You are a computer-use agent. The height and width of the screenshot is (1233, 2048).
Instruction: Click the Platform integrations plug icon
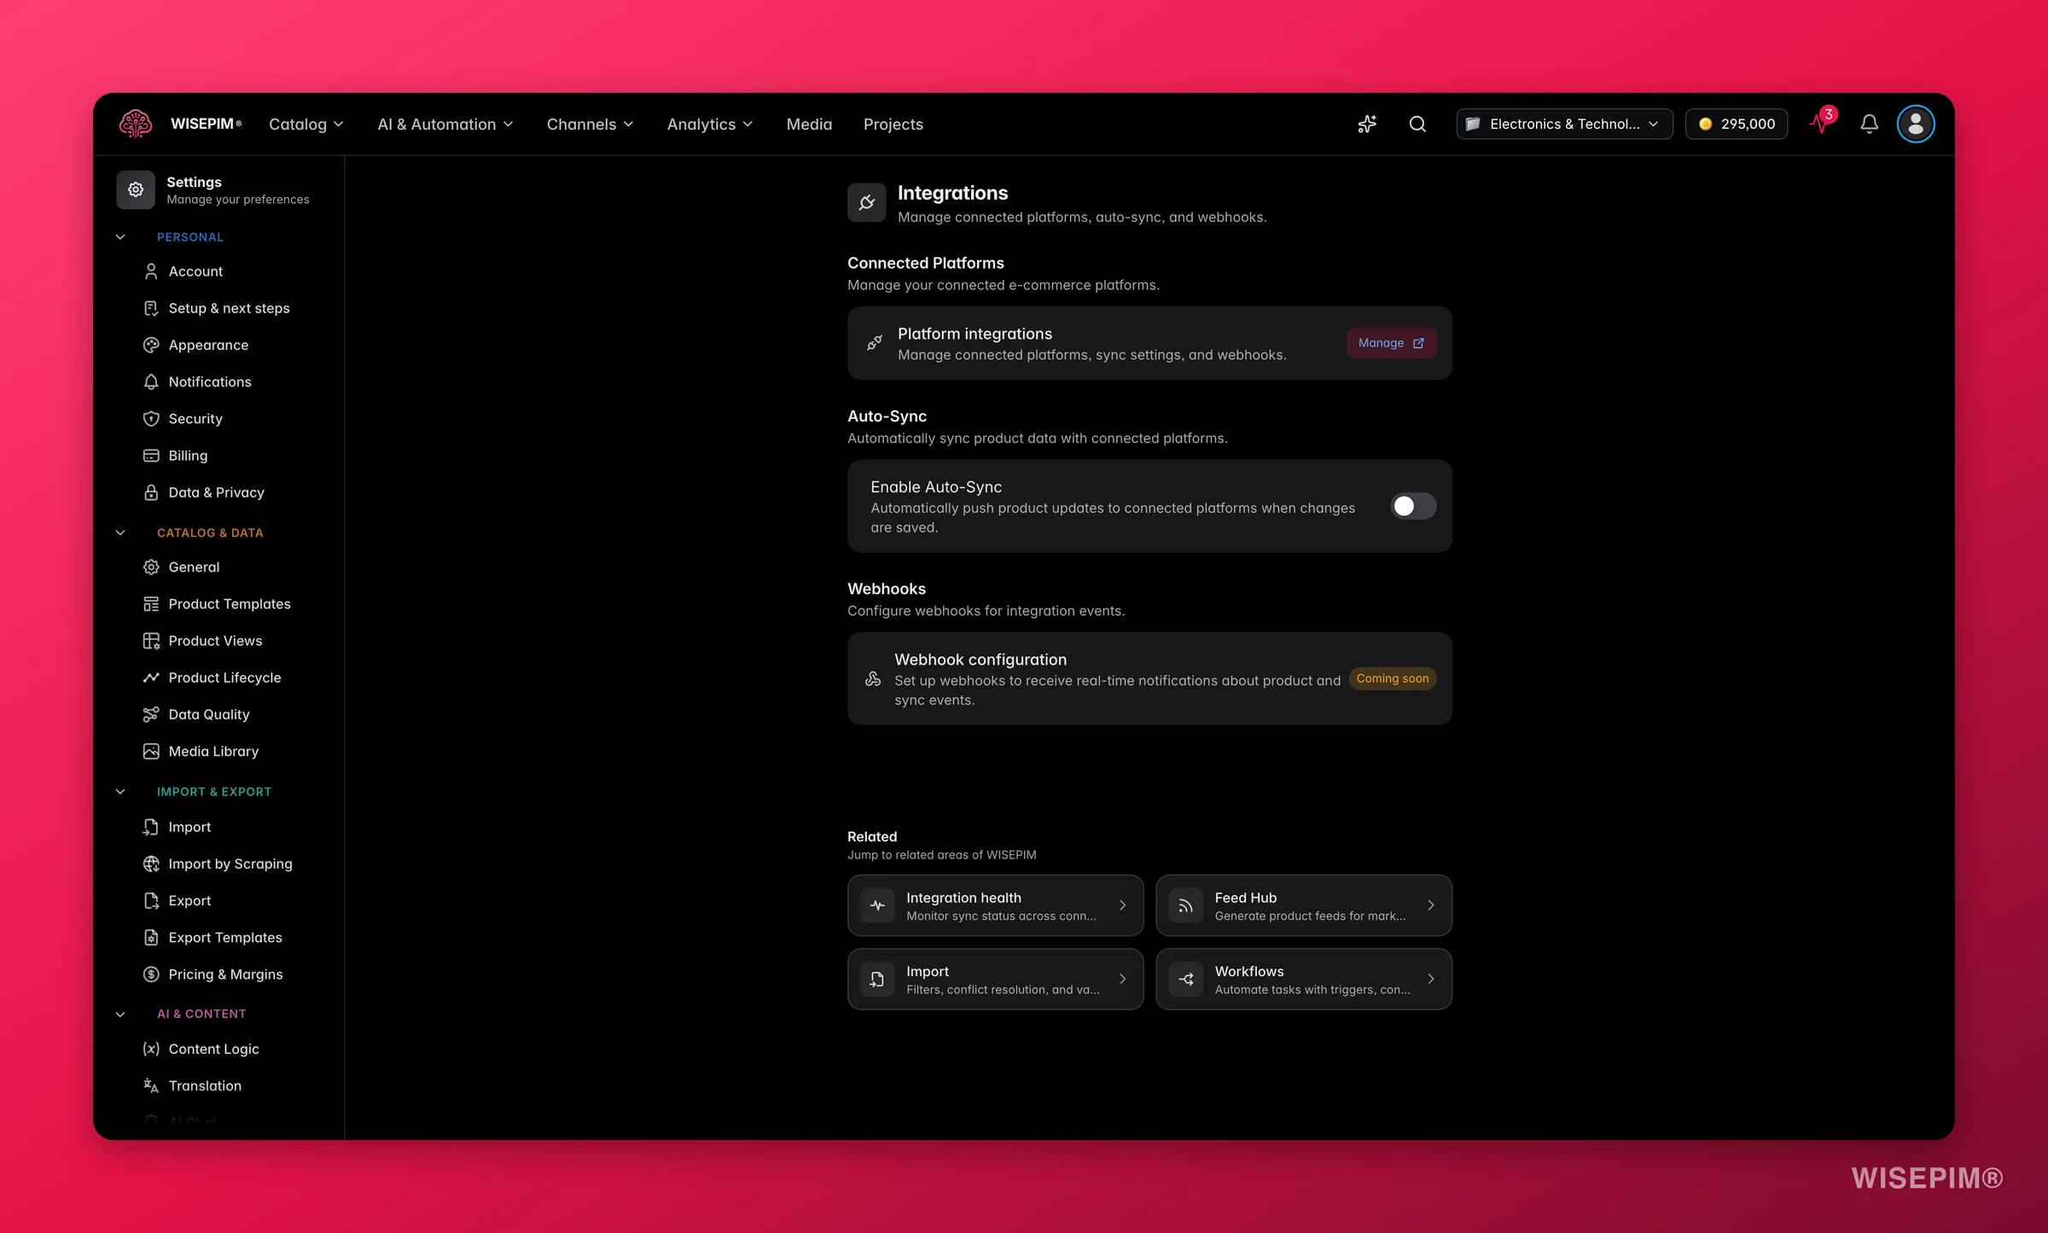coord(875,343)
